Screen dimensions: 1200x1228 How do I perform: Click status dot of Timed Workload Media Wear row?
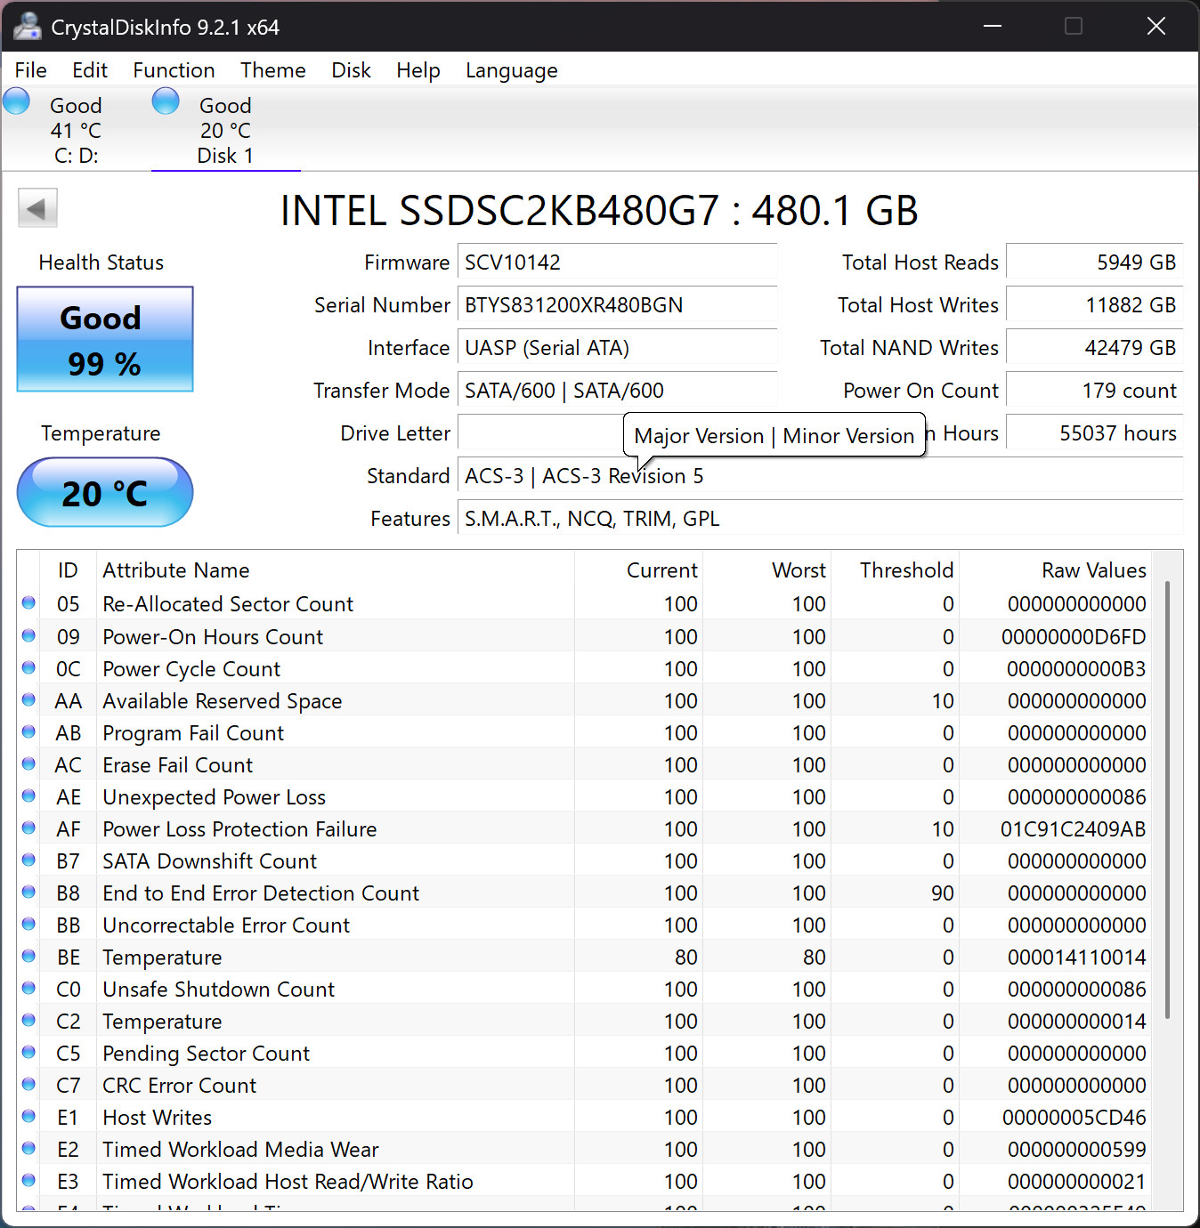[28, 1149]
